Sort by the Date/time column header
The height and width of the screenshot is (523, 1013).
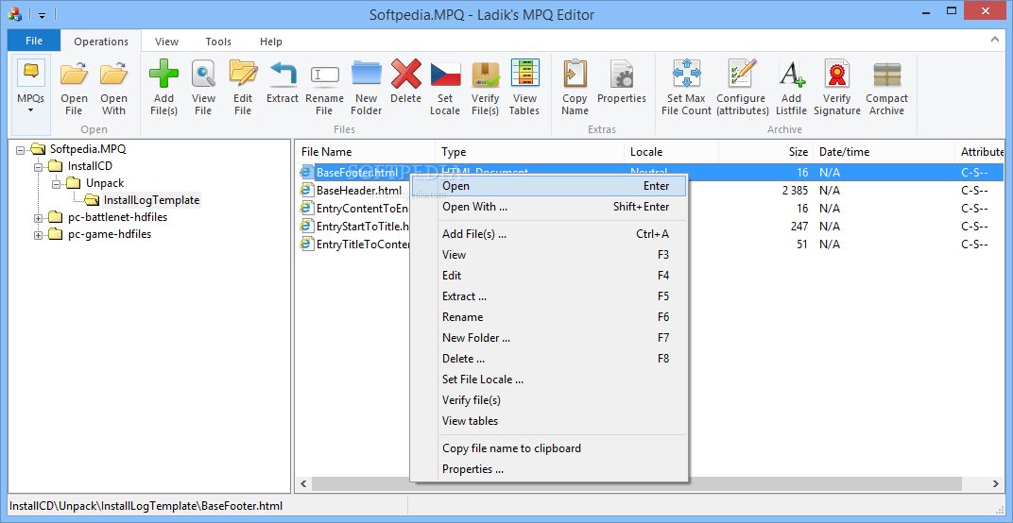click(884, 152)
